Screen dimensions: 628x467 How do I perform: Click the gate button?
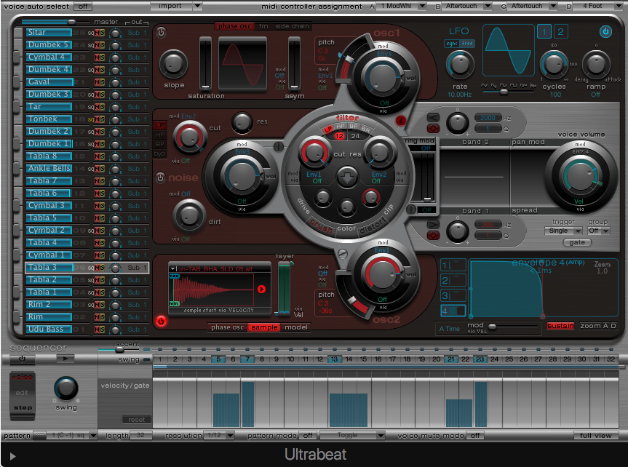point(577,242)
